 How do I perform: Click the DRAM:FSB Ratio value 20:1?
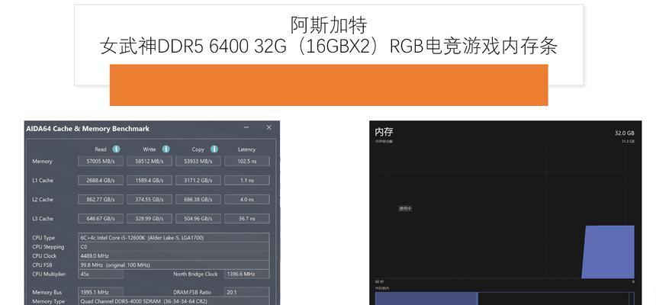click(x=247, y=292)
